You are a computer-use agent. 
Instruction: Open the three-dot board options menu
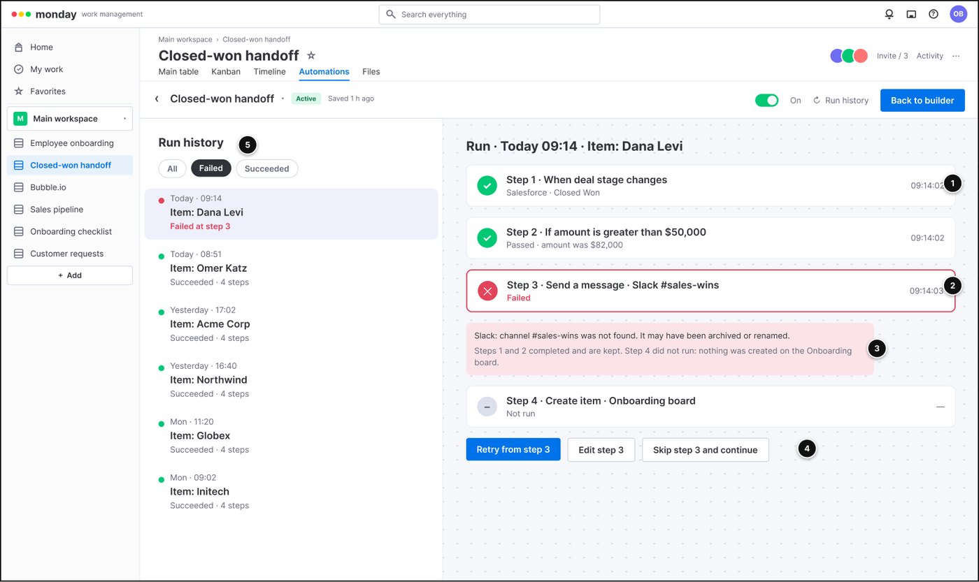pyautogui.click(x=957, y=56)
